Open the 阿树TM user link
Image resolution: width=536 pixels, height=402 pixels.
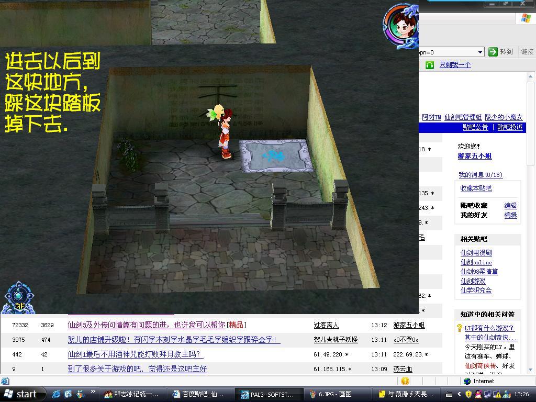click(x=431, y=117)
